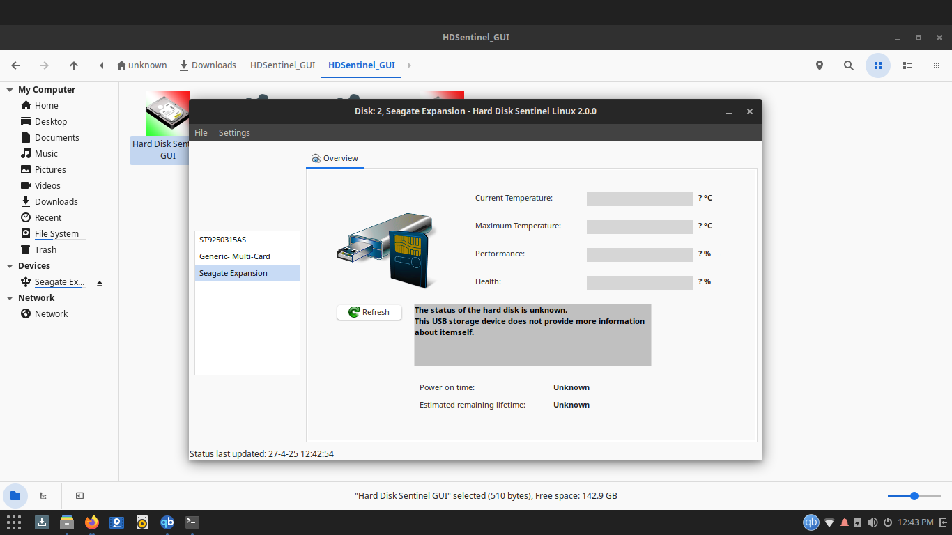Adjust the icon zoom slider
This screenshot has height=535, width=952.
pos(914,496)
